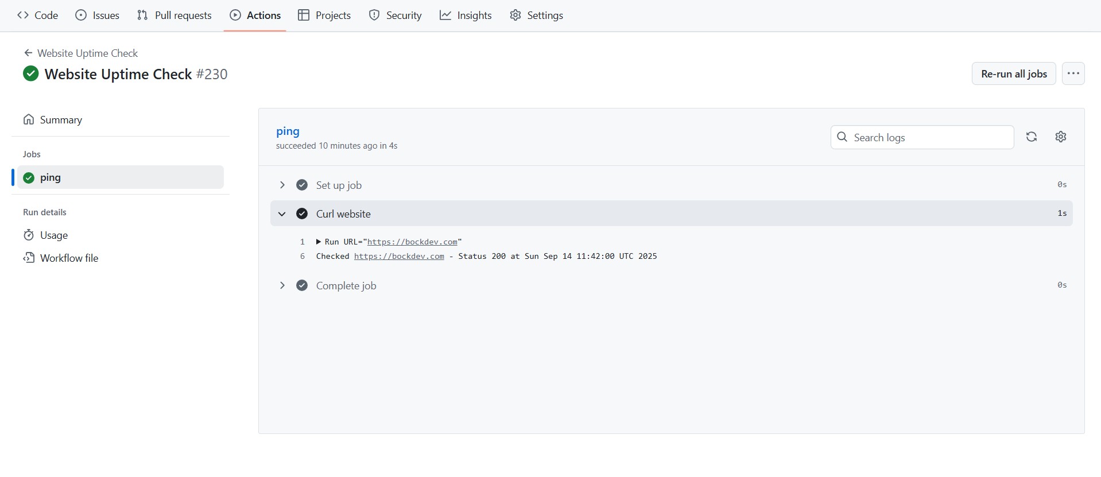Switch to the Insights tab
1101x477 pixels.
(466, 15)
